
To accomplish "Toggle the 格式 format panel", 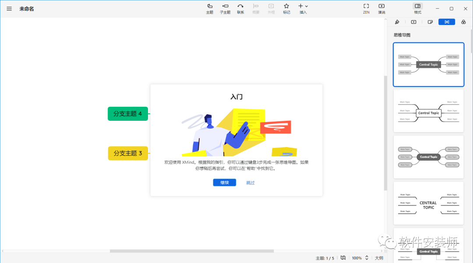I will coord(417,9).
